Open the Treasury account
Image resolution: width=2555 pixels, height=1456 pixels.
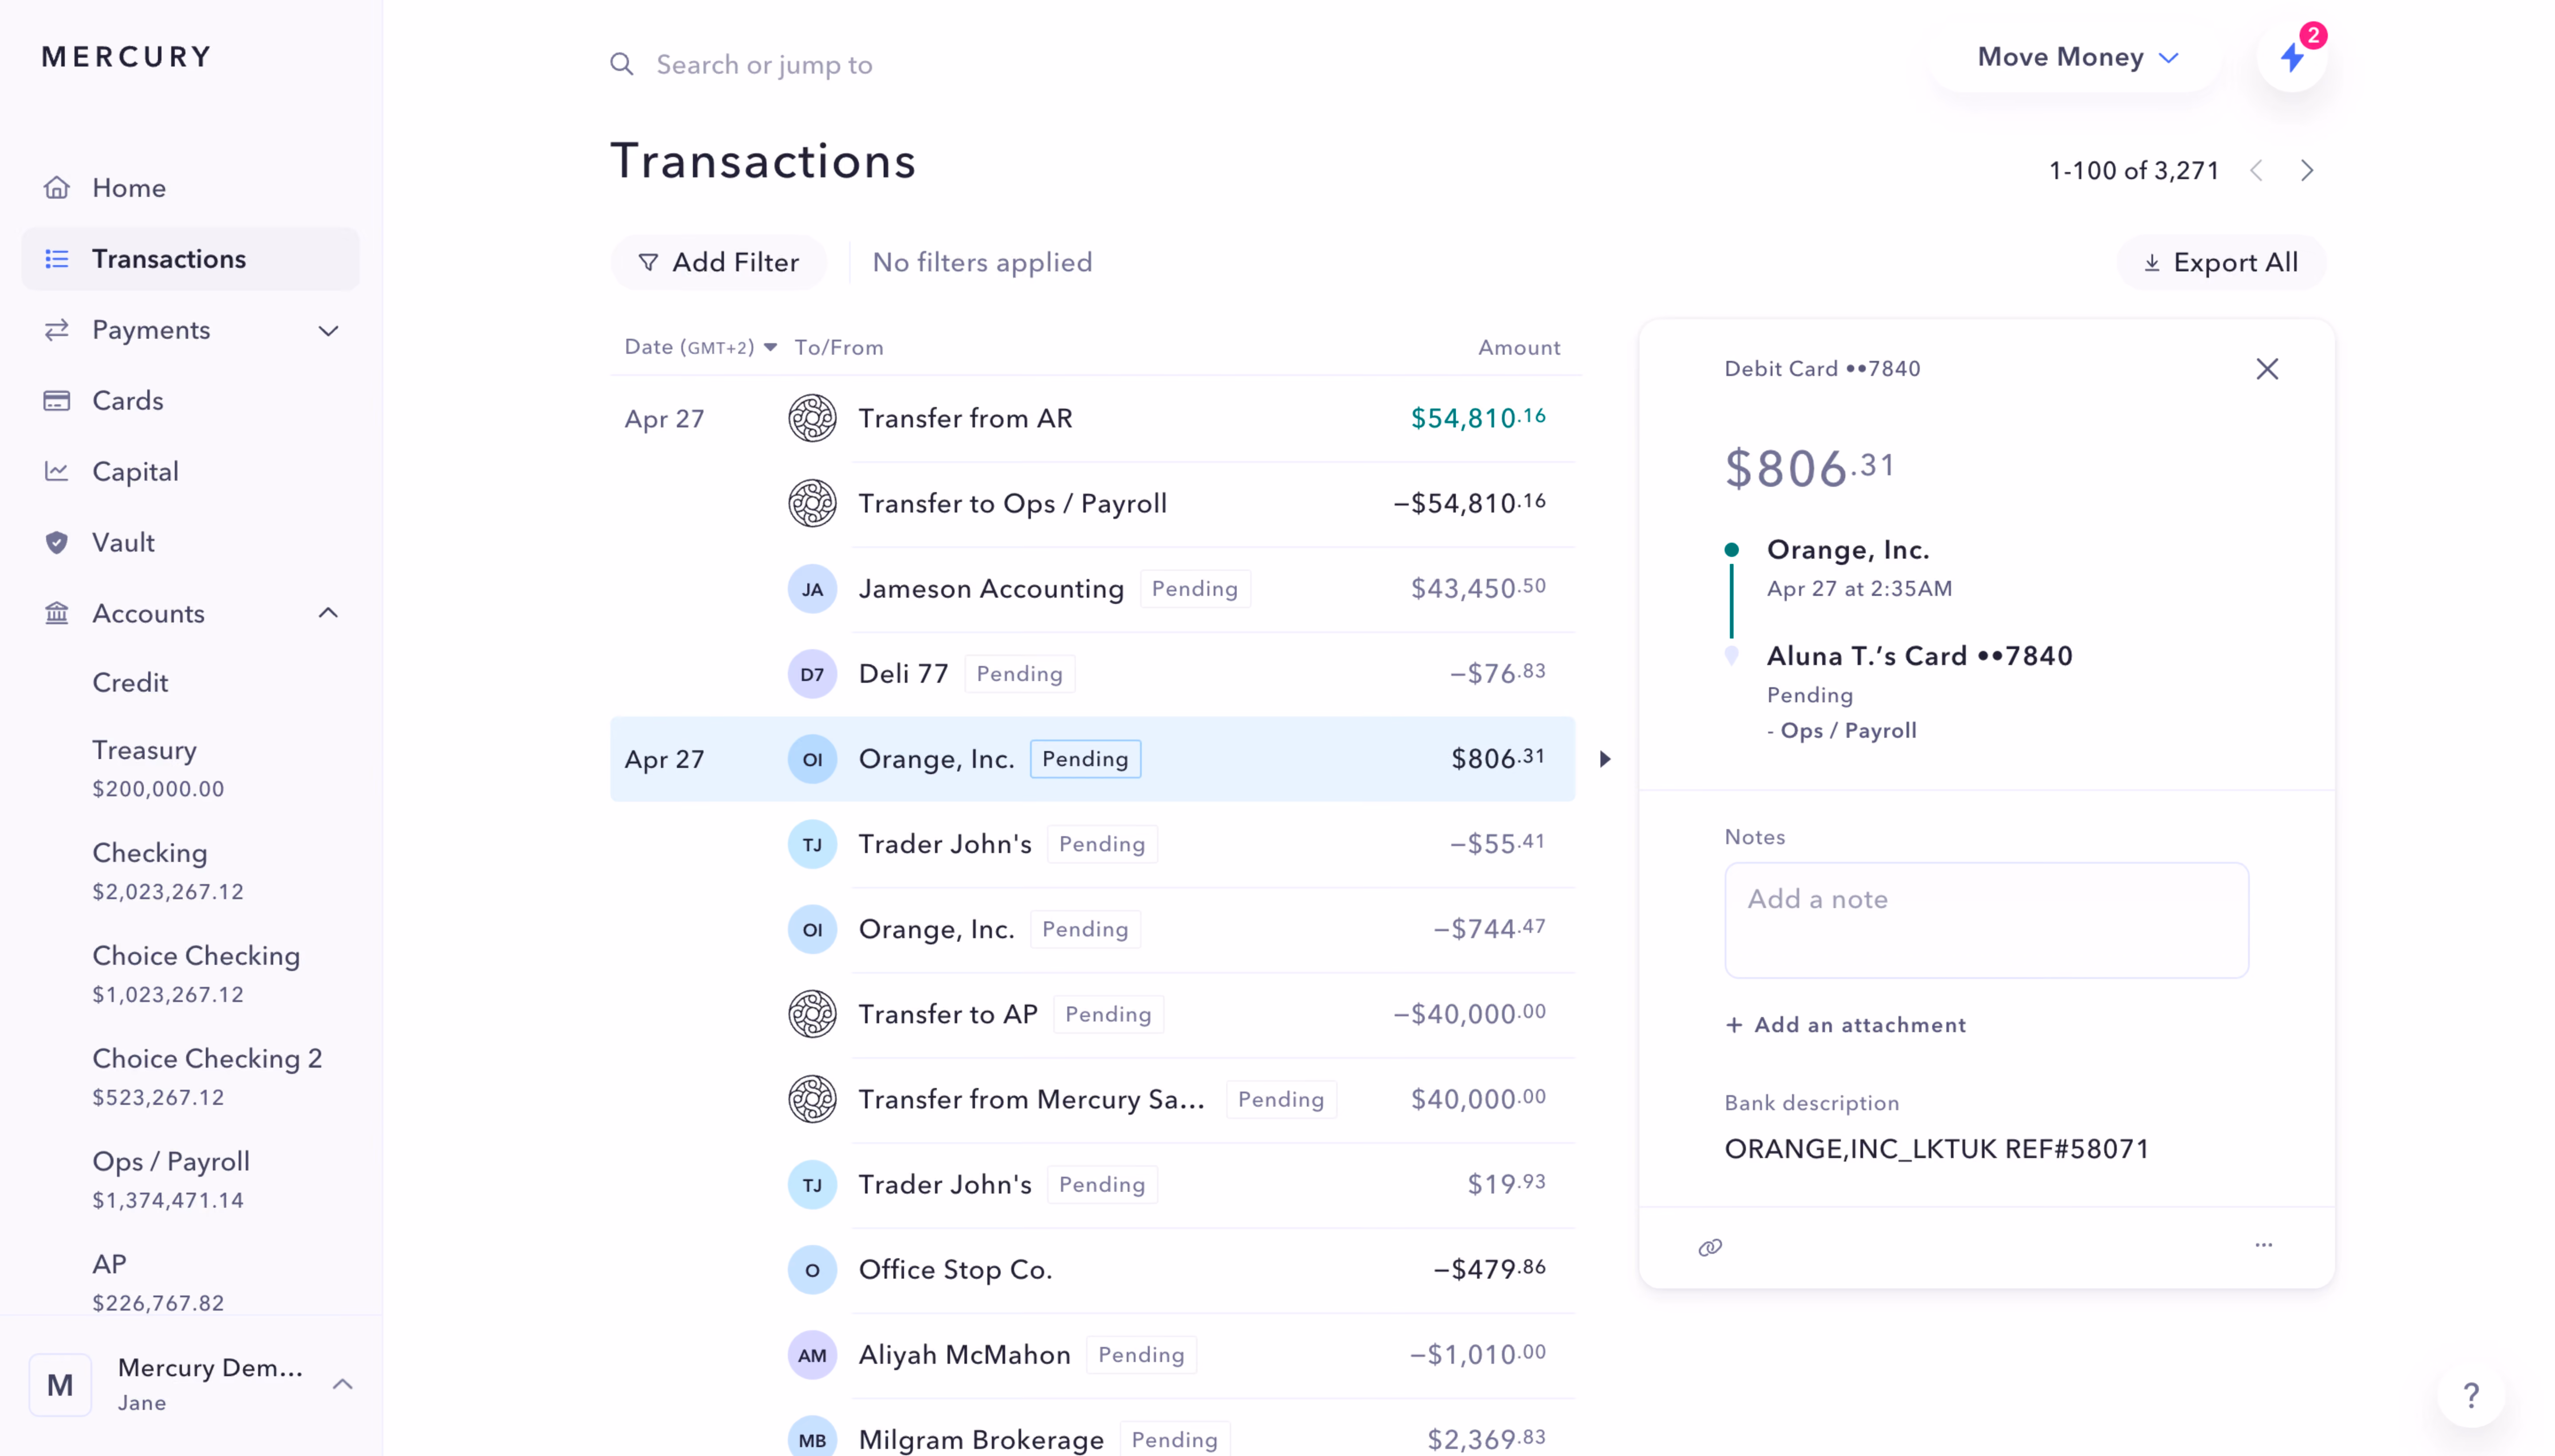point(158,768)
